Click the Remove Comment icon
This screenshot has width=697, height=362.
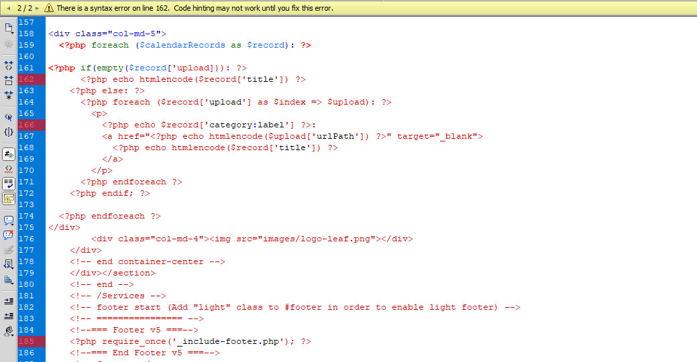(x=9, y=234)
